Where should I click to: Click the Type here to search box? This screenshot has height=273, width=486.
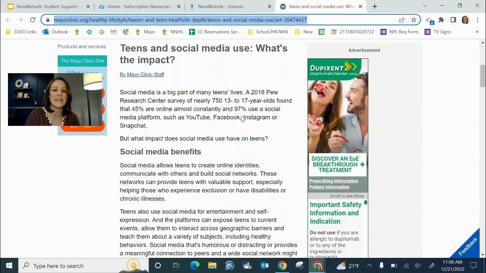coord(83,265)
